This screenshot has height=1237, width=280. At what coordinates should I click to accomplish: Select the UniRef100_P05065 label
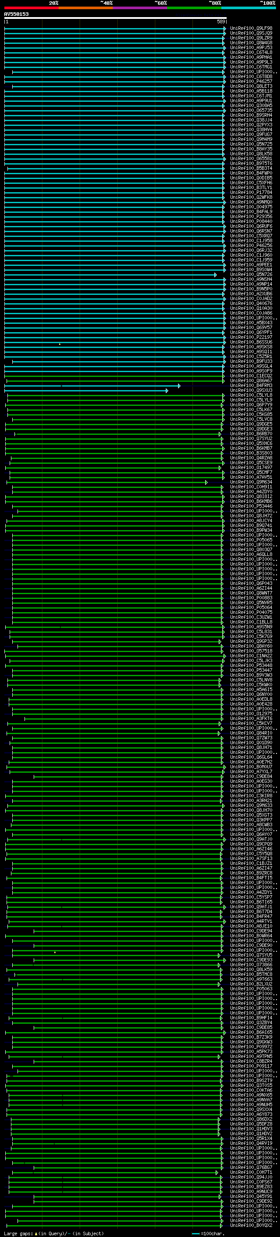point(251,540)
